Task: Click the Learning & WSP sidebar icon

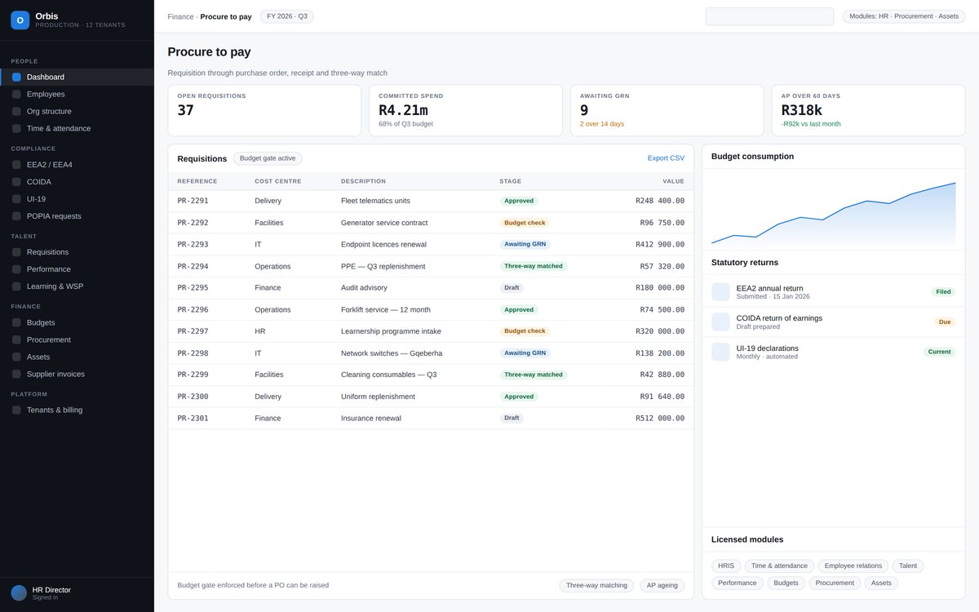Action: point(16,286)
